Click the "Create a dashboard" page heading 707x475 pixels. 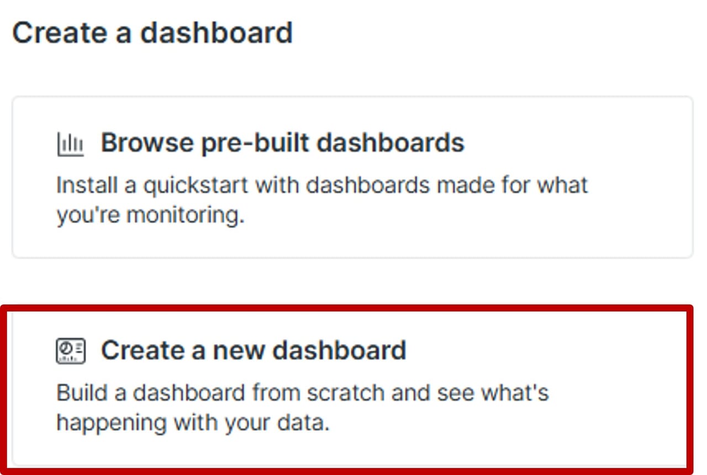pos(152,33)
